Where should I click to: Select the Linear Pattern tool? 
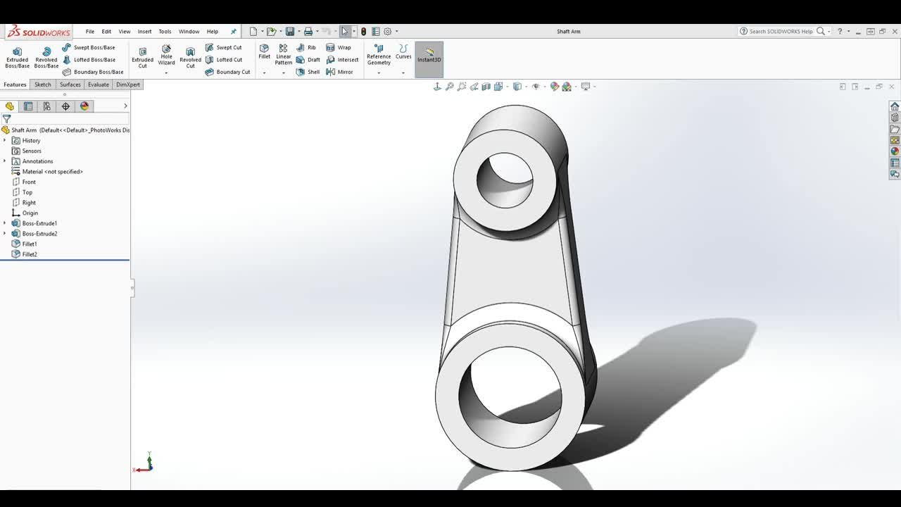pyautogui.click(x=283, y=54)
